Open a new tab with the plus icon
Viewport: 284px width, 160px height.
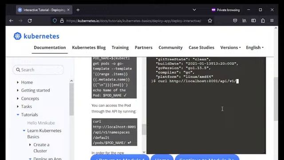[78, 10]
